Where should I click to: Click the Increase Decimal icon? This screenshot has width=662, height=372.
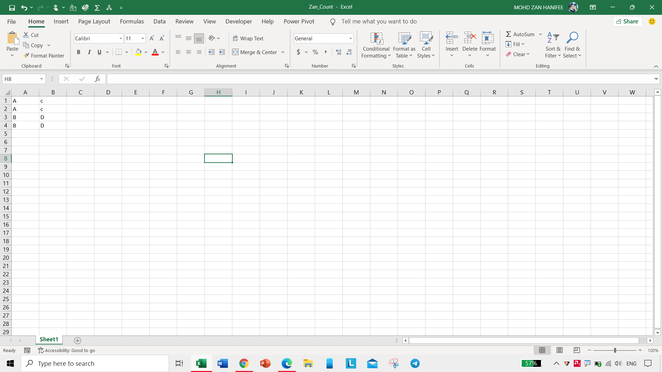[x=338, y=52]
